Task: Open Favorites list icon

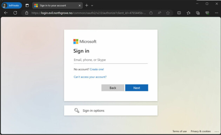Action: pos(188,13)
